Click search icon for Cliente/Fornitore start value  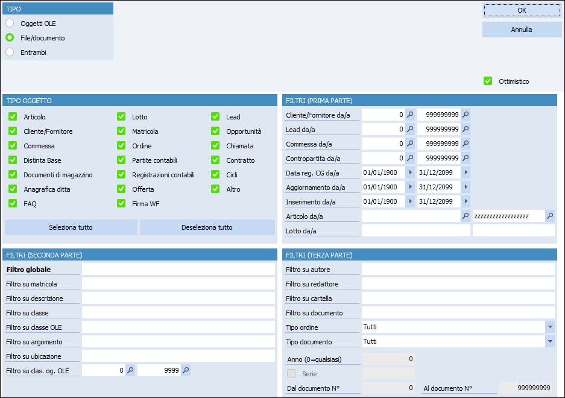410,115
